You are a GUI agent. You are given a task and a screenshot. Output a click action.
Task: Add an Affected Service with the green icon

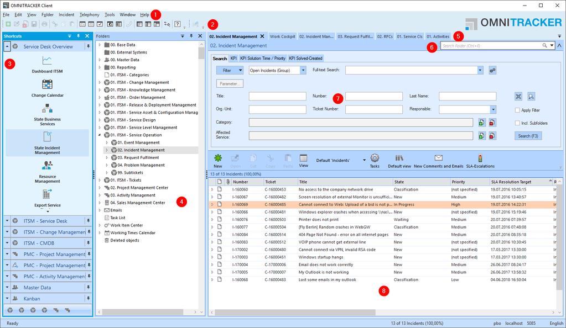482,136
